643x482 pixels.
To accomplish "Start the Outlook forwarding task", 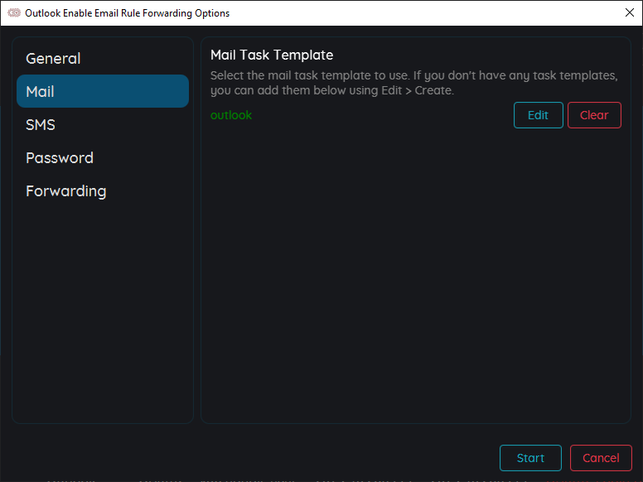I will (530, 458).
